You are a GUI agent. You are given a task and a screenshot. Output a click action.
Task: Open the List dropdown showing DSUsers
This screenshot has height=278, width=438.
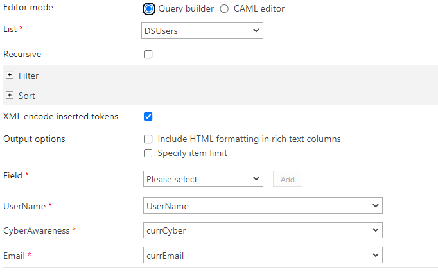point(202,30)
